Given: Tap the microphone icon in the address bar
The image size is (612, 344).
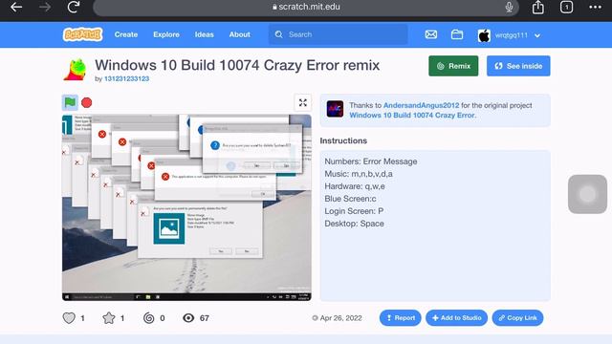Looking at the screenshot, I should [x=509, y=7].
